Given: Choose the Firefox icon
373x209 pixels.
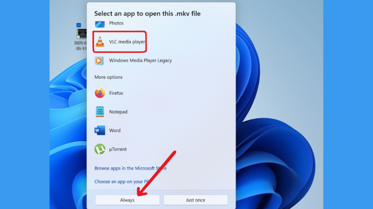Looking at the screenshot, I should tap(100, 93).
